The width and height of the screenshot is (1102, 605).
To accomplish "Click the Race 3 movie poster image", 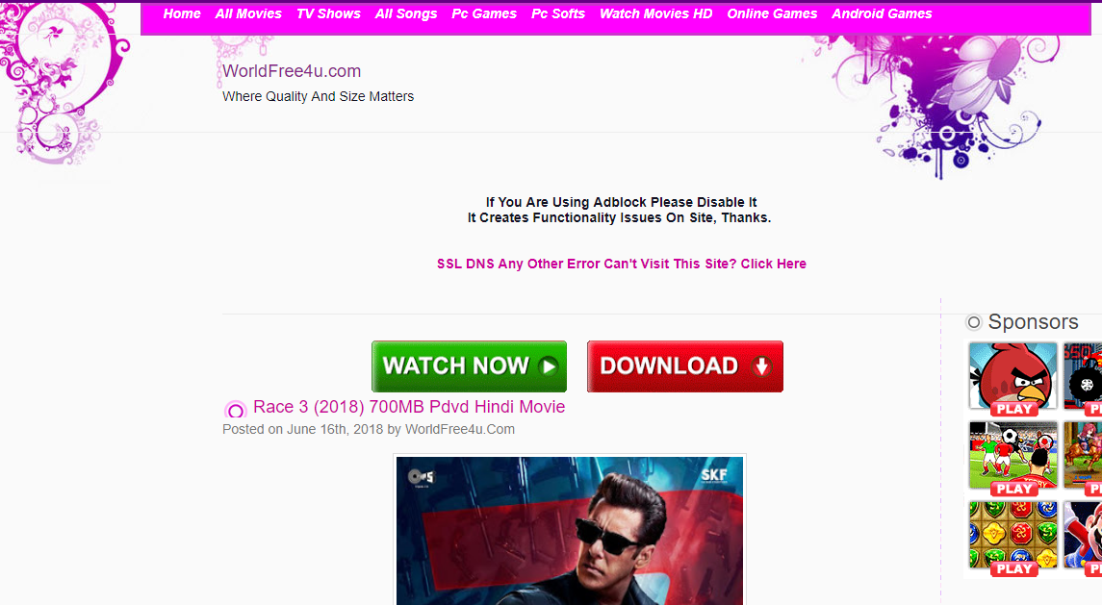I will click(x=569, y=531).
